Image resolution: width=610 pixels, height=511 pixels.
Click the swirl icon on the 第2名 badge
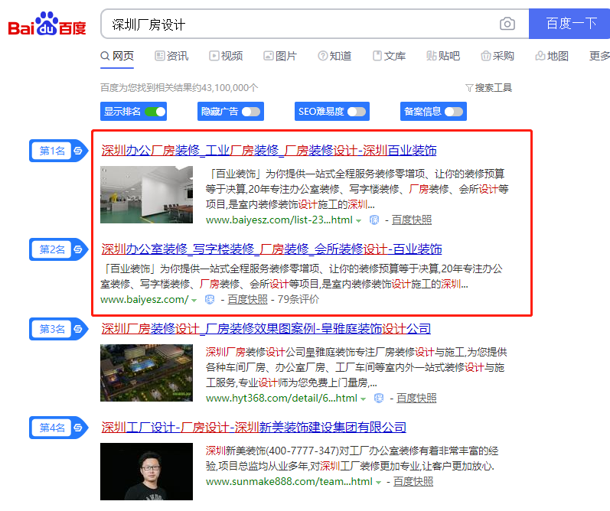coord(78,249)
